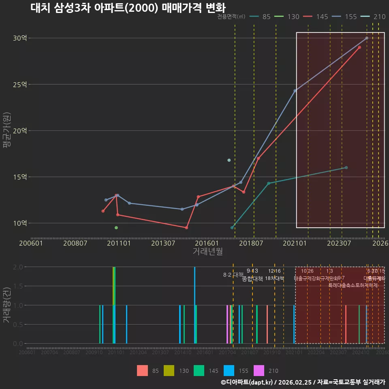The width and height of the screenshot is (389, 389).
Task: Click the '8·2 대책' policy annotation
Action: (233, 275)
